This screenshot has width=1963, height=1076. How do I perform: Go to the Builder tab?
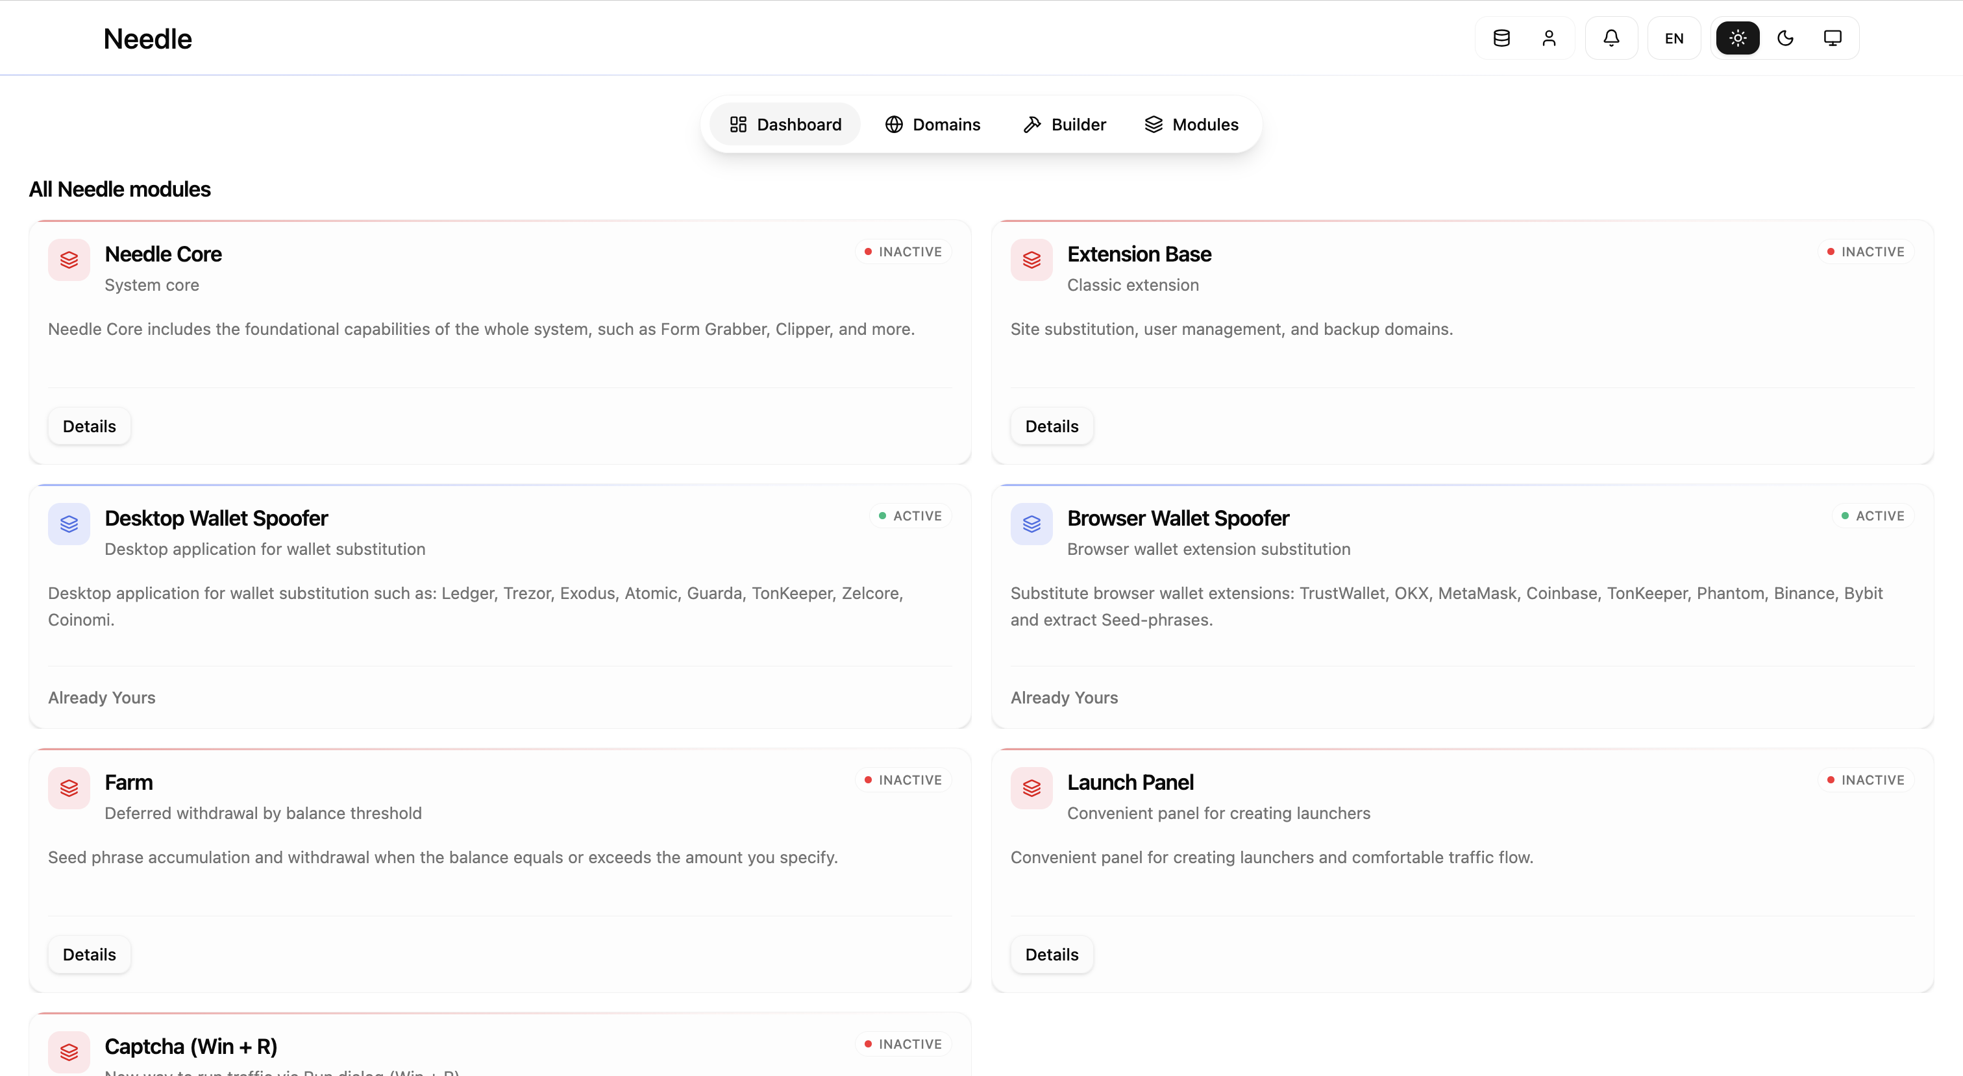pos(1065,124)
